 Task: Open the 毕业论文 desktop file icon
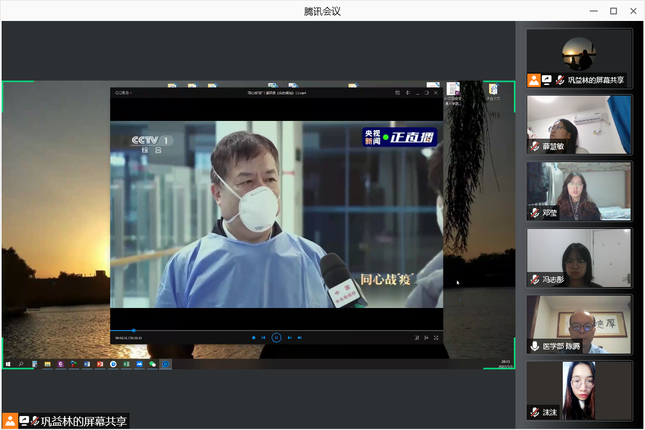click(x=493, y=92)
